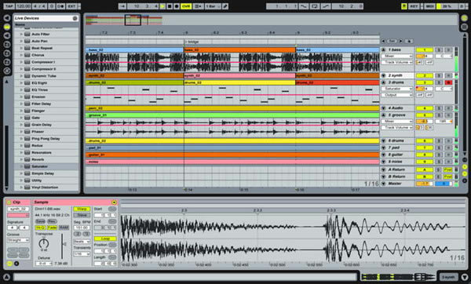Select the Reverb device icon
471x284 pixels.
click(x=27, y=159)
